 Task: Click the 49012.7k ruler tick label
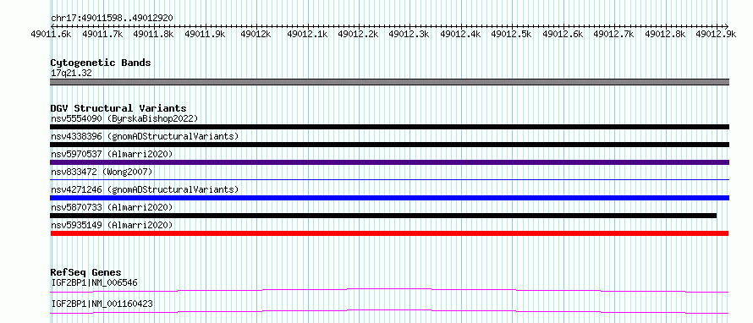pyautogui.click(x=613, y=34)
